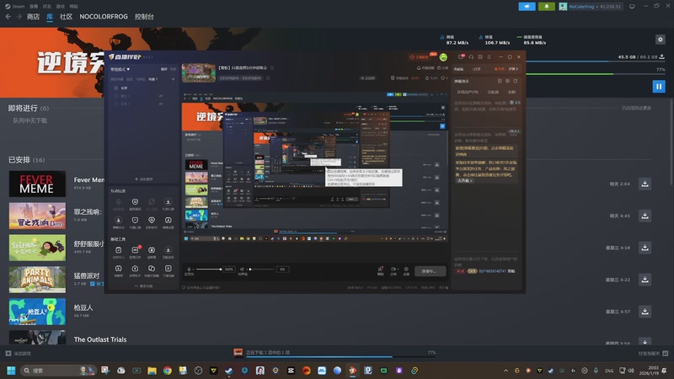Viewport: 674px width, 379px height.
Task: Click 去查看 link in task notice
Action: [x=464, y=180]
